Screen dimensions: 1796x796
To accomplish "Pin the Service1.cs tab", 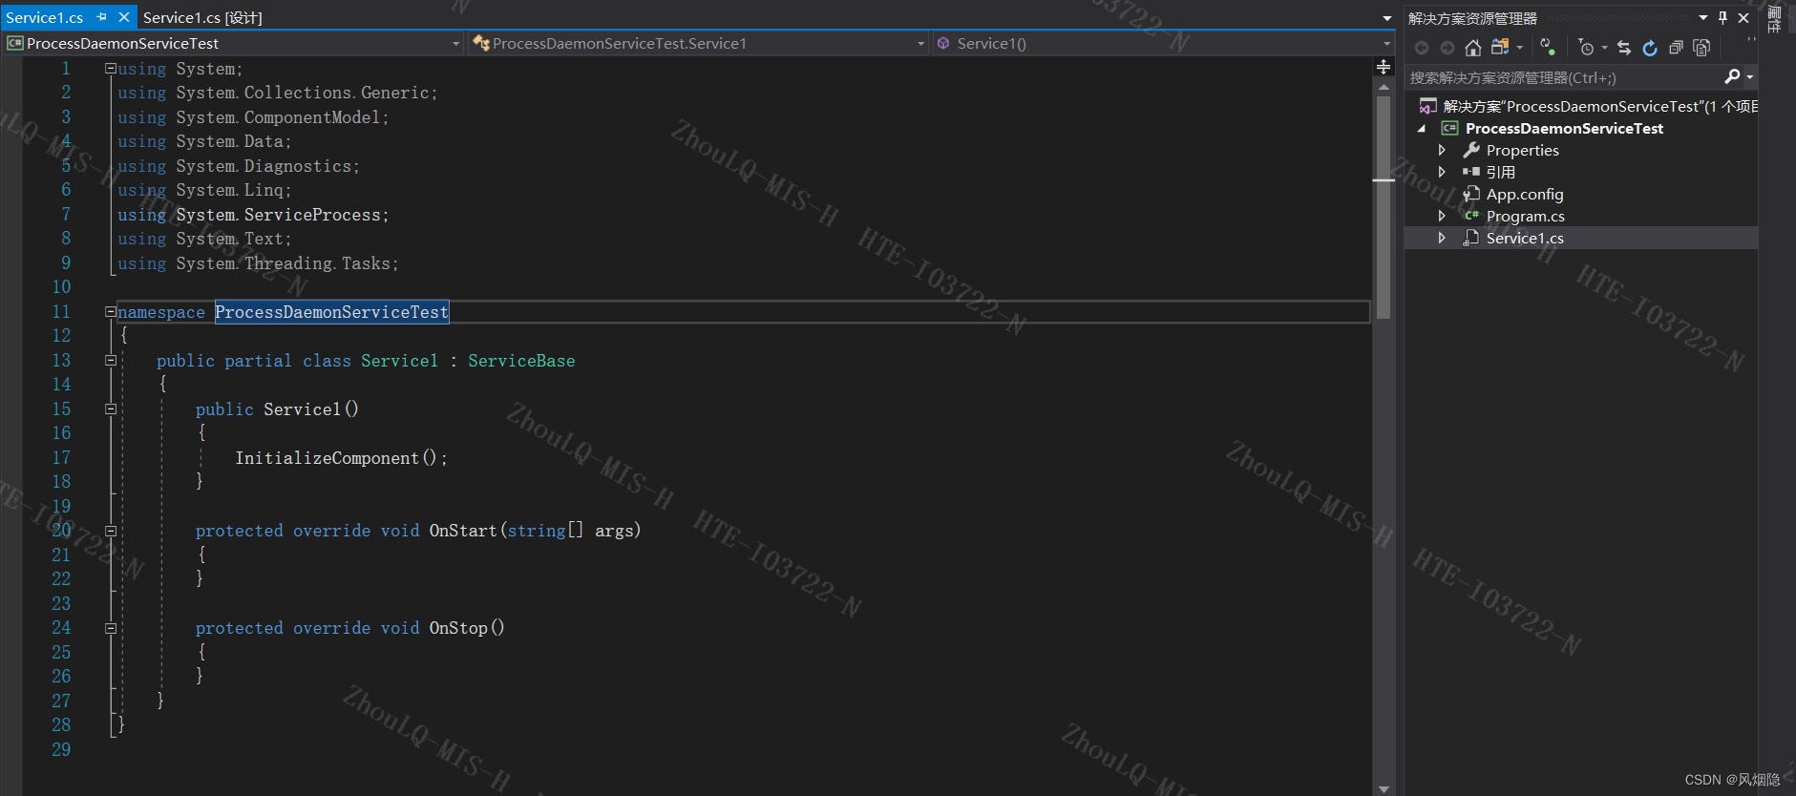I will pyautogui.click(x=101, y=17).
